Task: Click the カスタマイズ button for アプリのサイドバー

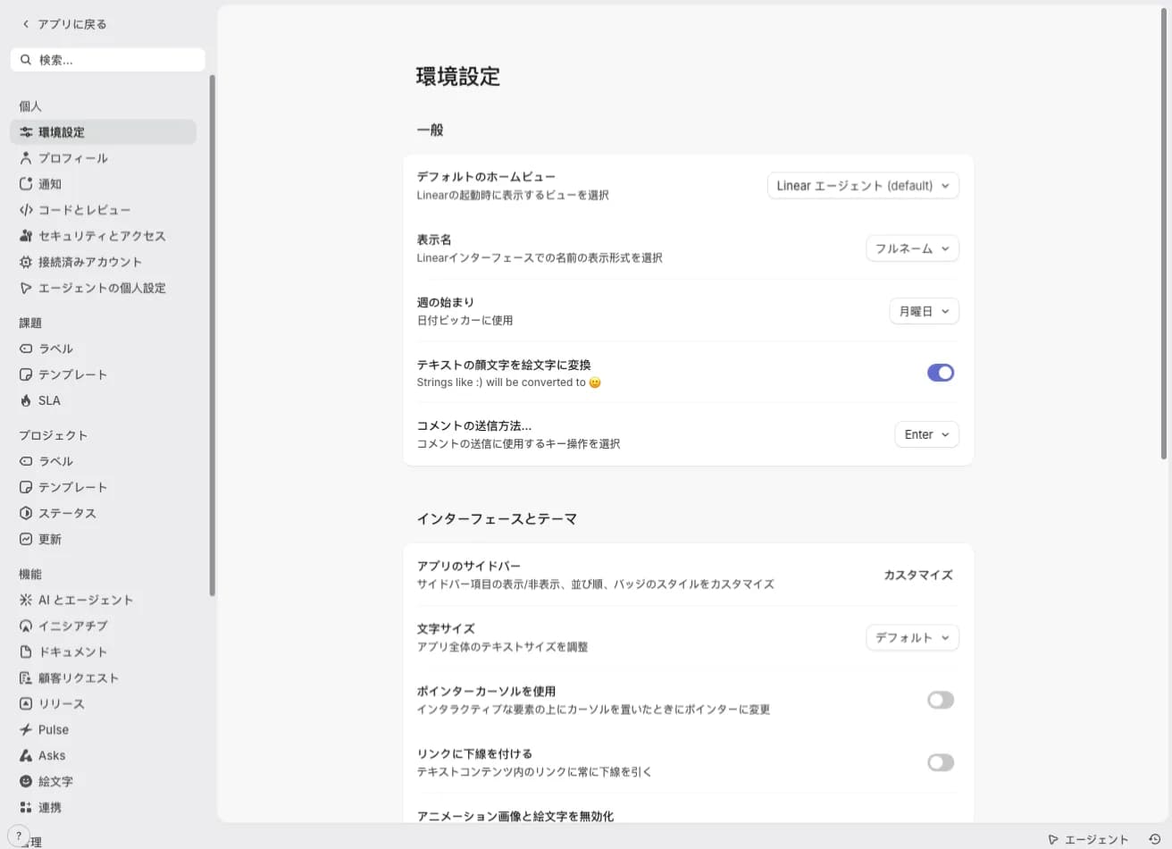Action: (x=918, y=575)
